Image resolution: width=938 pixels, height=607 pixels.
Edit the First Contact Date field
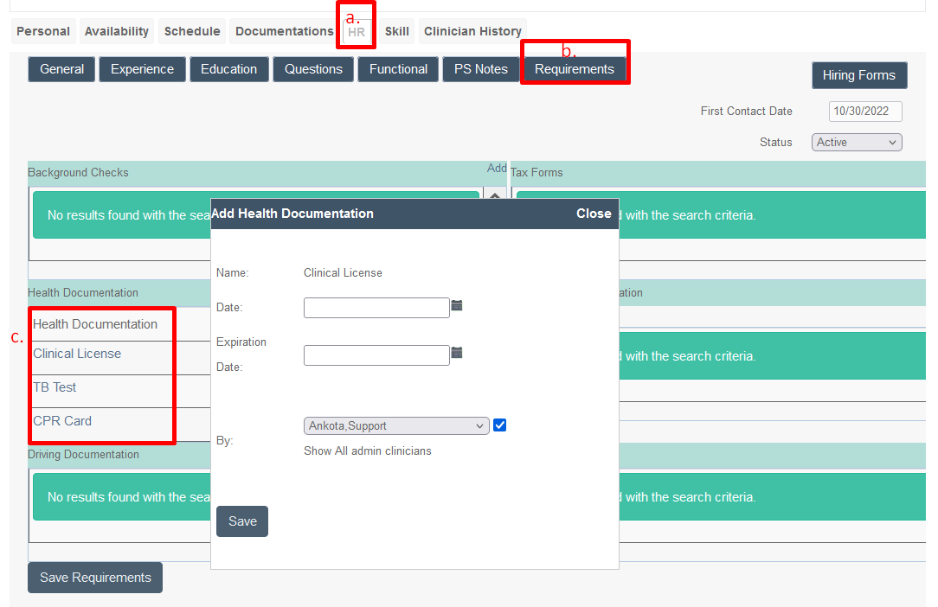[865, 112]
